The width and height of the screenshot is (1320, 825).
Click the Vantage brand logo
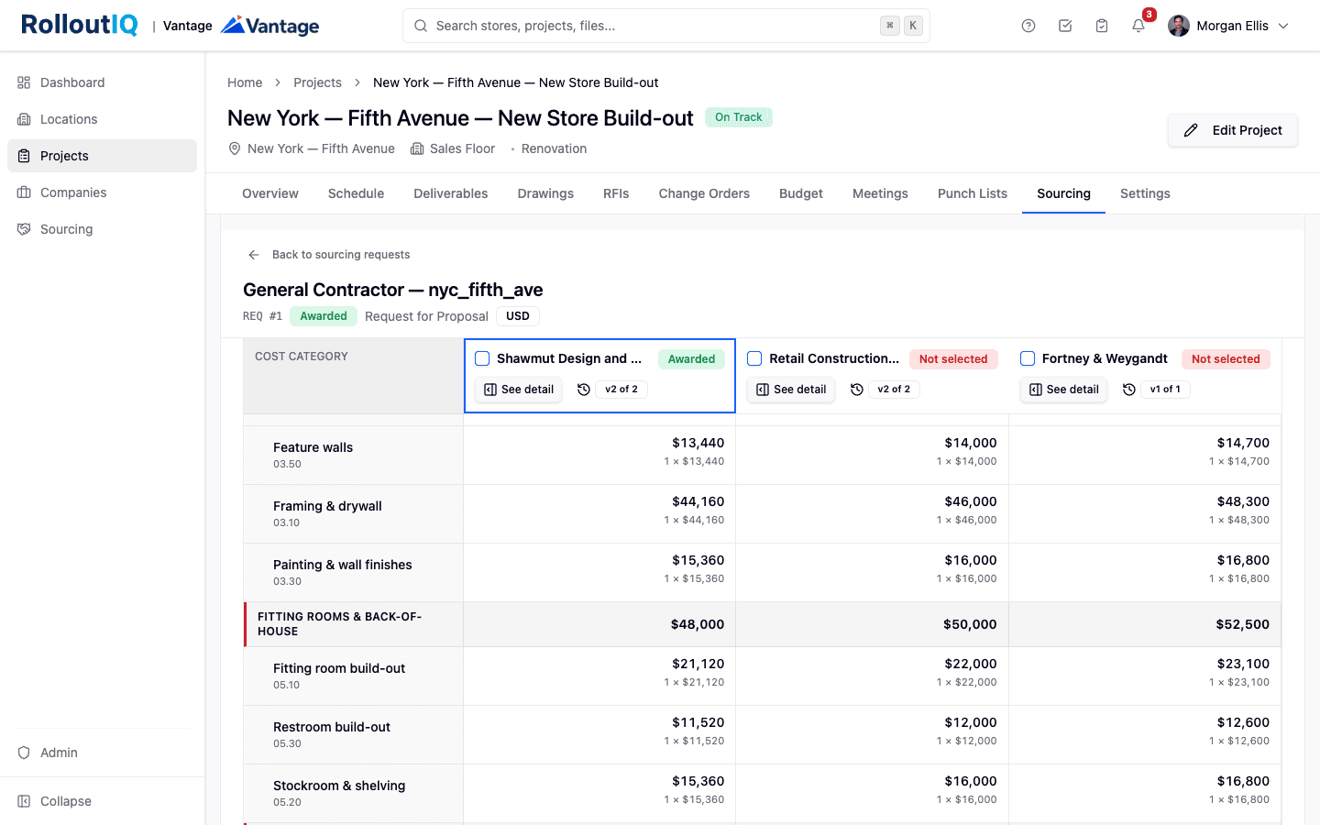click(x=270, y=26)
